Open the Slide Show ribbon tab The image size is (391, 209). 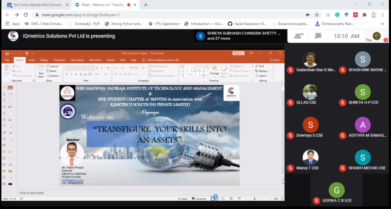click(95, 60)
